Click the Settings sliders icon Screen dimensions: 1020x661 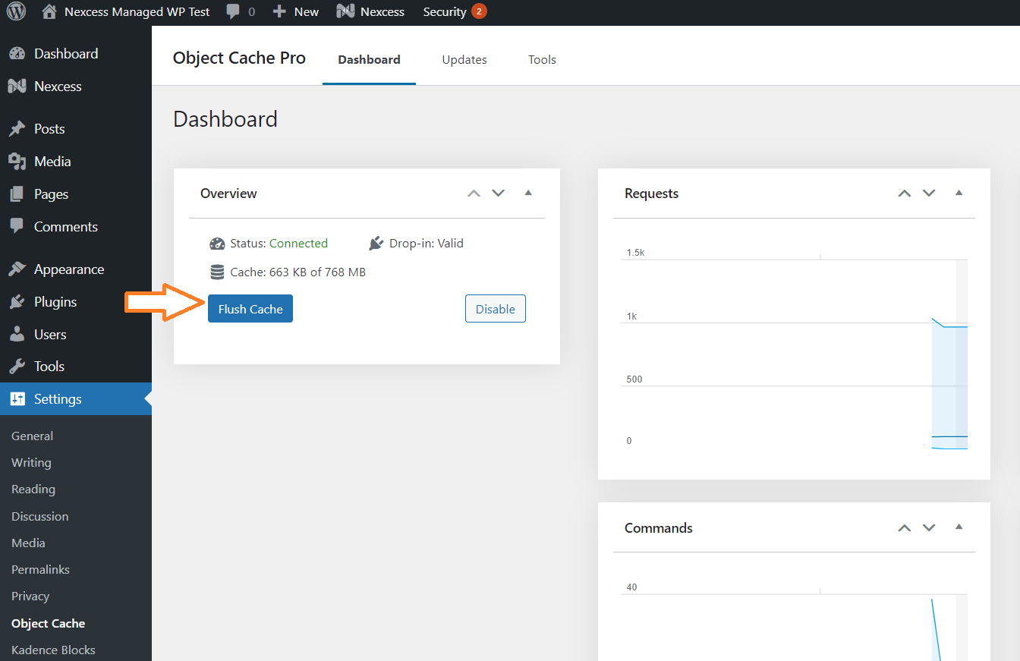pyautogui.click(x=17, y=399)
